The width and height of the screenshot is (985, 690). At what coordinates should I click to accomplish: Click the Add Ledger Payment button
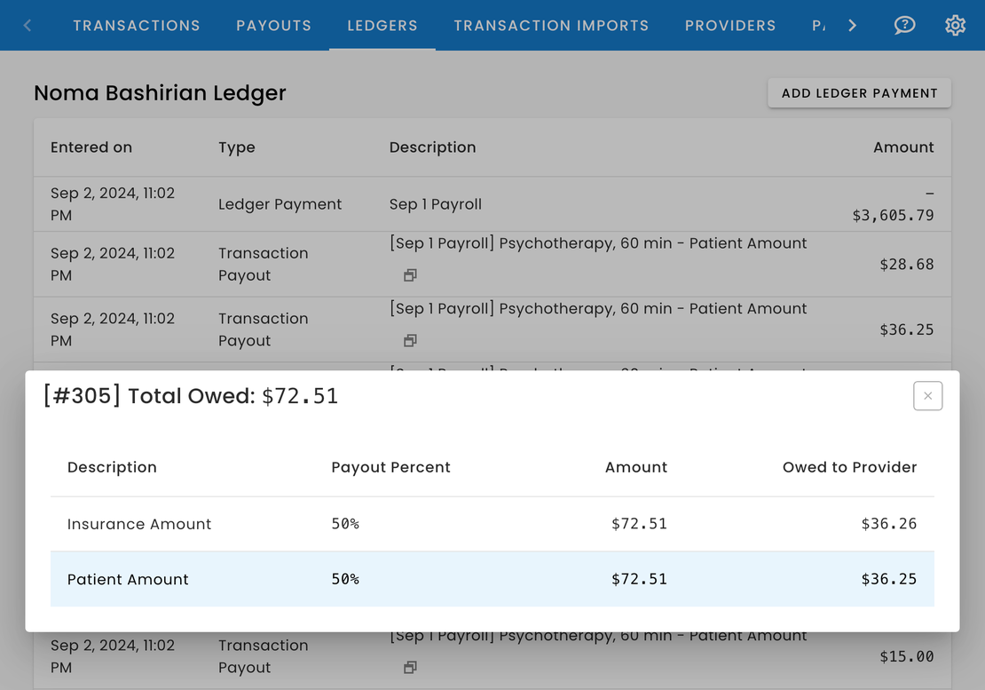(x=859, y=93)
